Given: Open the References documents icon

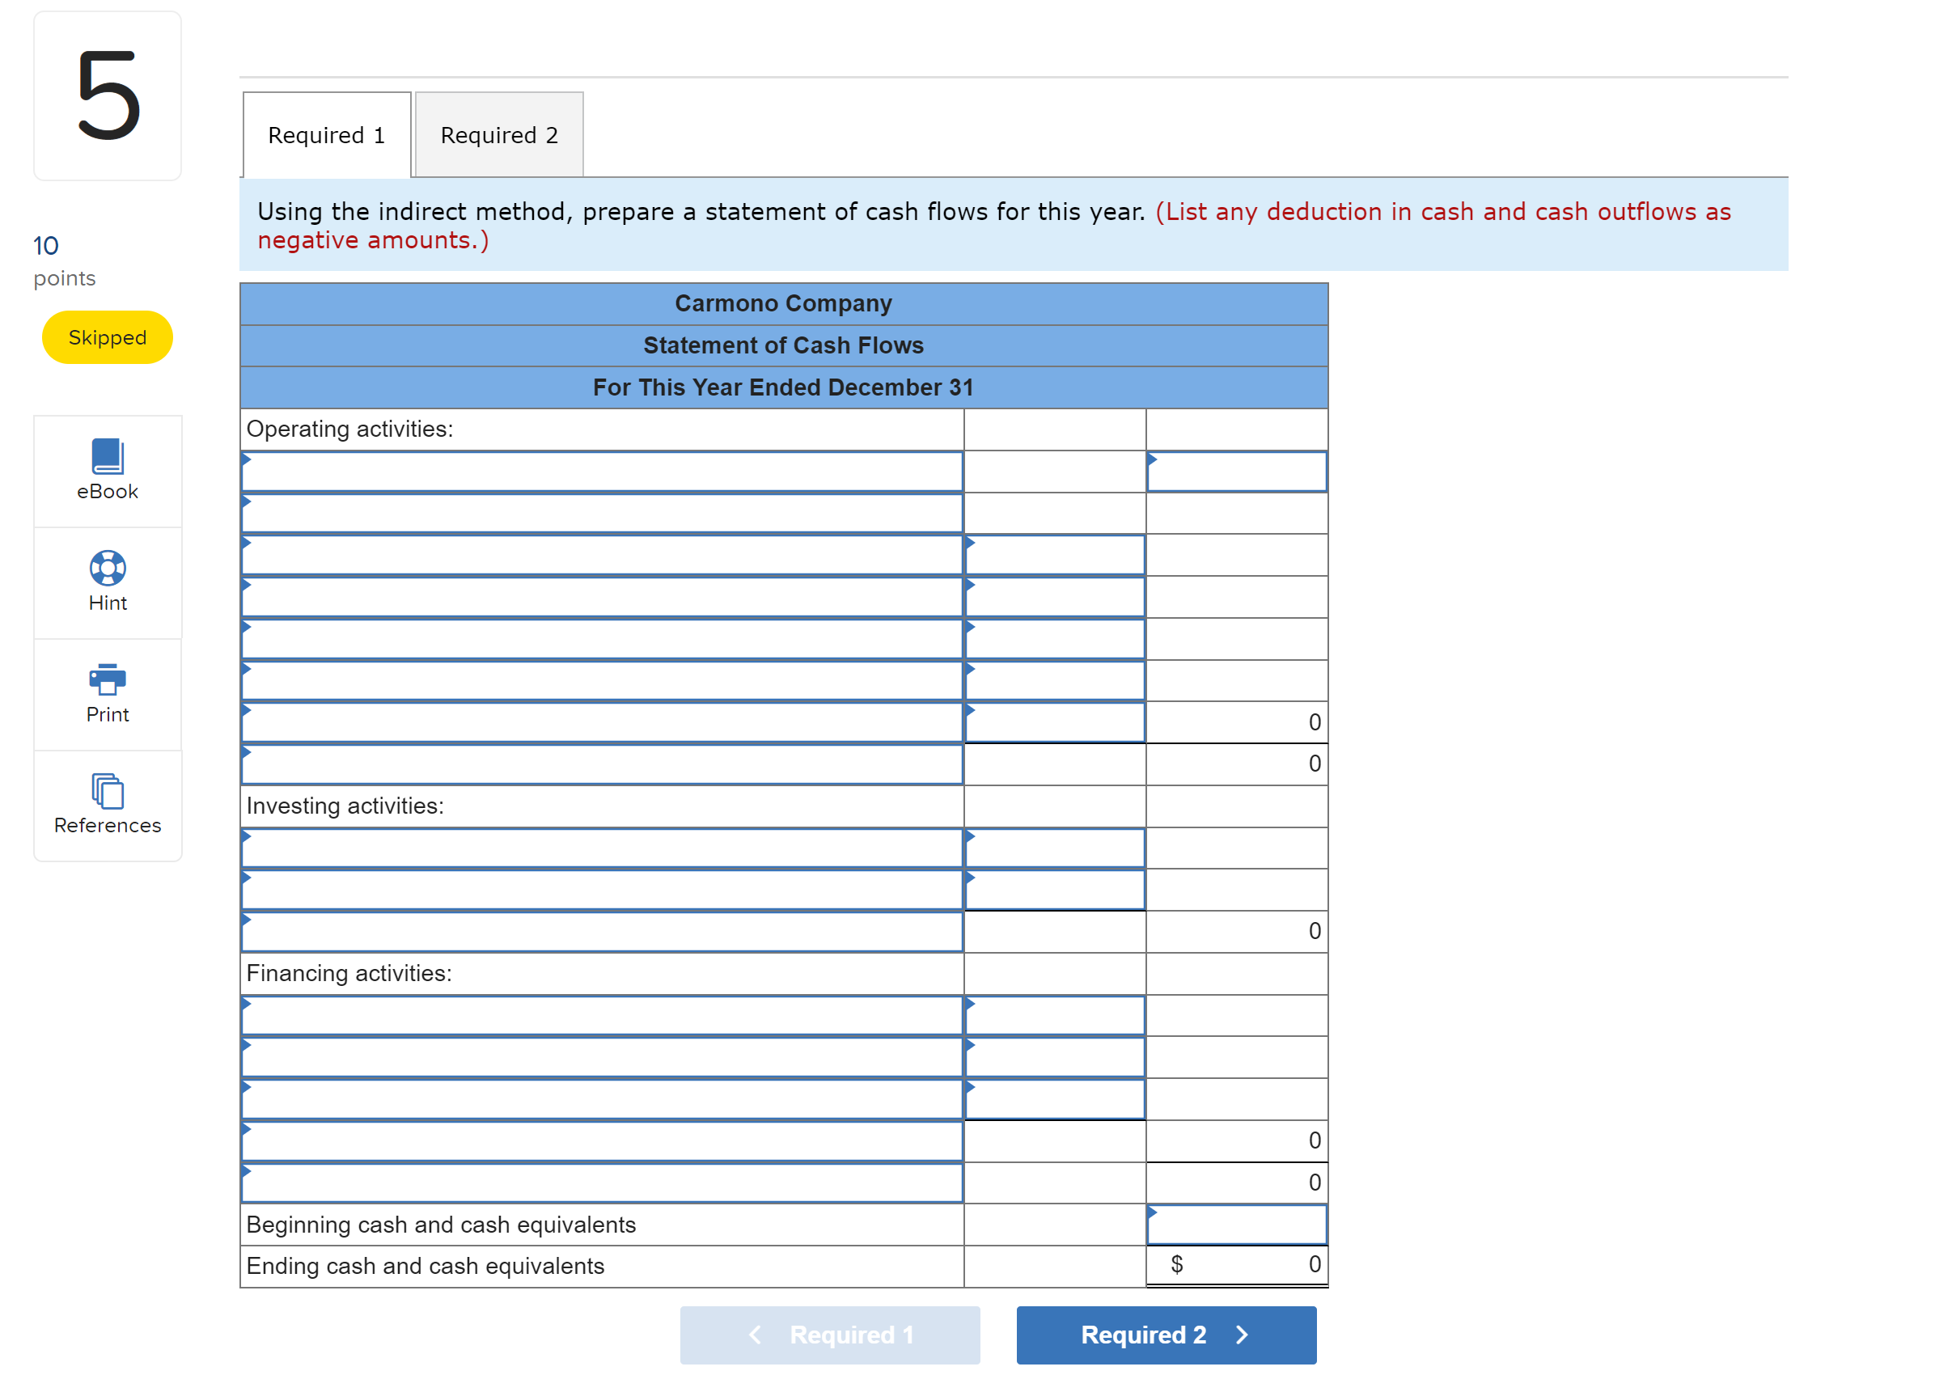Looking at the screenshot, I should [x=108, y=792].
